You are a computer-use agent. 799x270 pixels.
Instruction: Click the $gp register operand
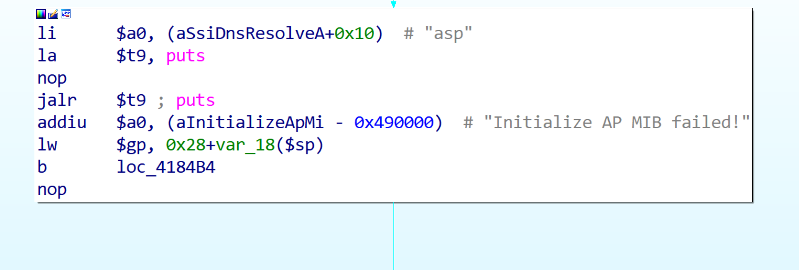pyautogui.click(x=131, y=145)
